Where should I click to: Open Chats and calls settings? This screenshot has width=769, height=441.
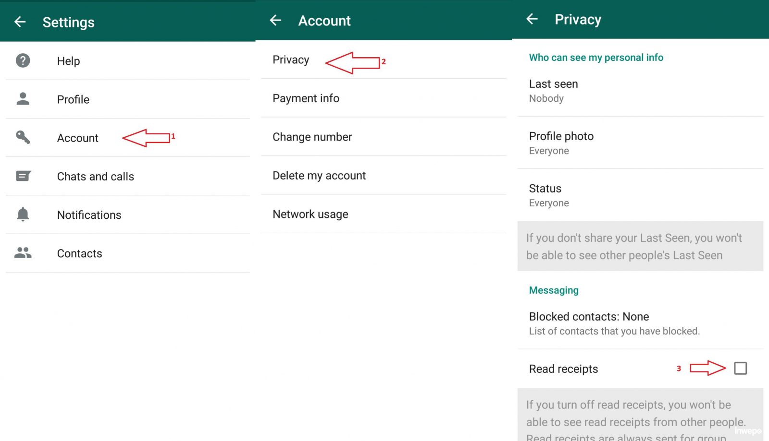95,177
